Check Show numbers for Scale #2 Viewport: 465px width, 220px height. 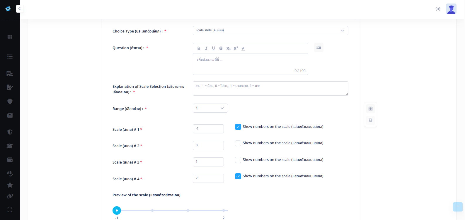coord(238,143)
